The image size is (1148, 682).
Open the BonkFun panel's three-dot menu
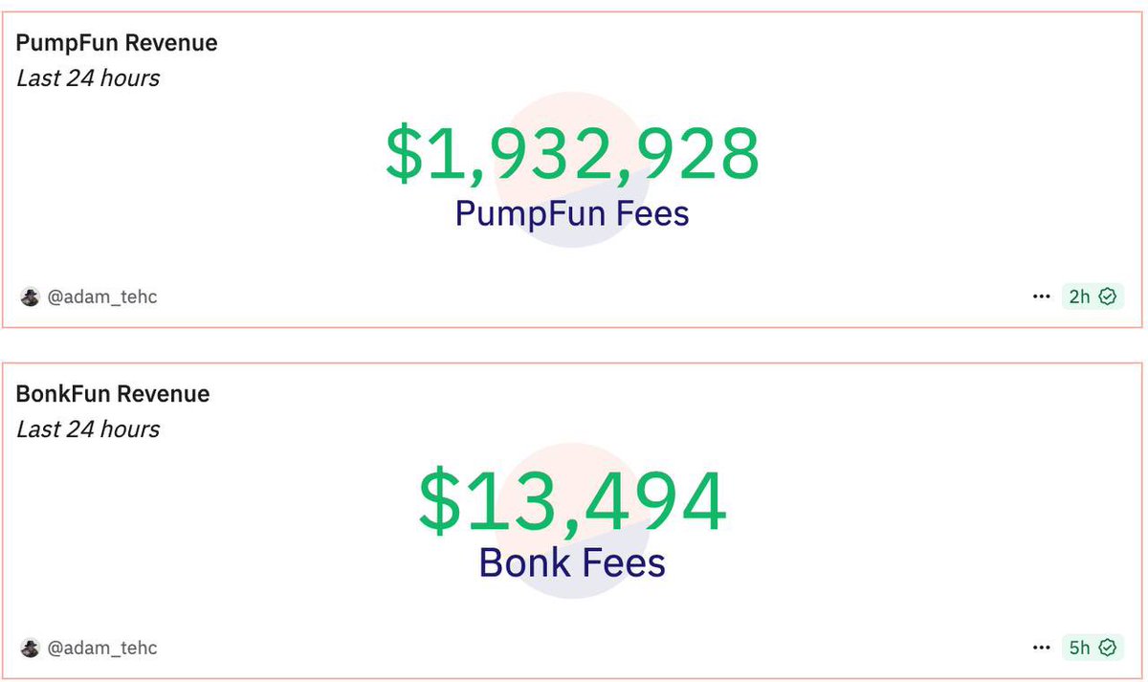click(x=1042, y=648)
